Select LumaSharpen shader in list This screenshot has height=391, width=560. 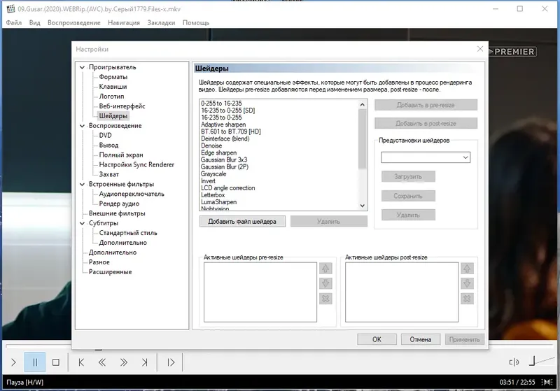[x=218, y=202]
